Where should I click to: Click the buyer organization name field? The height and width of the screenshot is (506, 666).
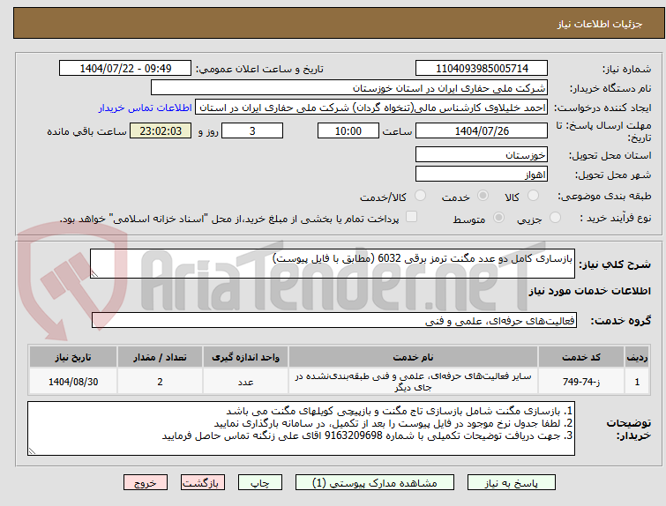(349, 88)
